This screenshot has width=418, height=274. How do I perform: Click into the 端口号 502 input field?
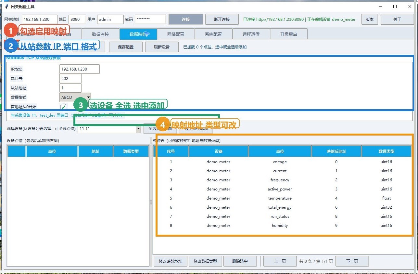coord(70,79)
